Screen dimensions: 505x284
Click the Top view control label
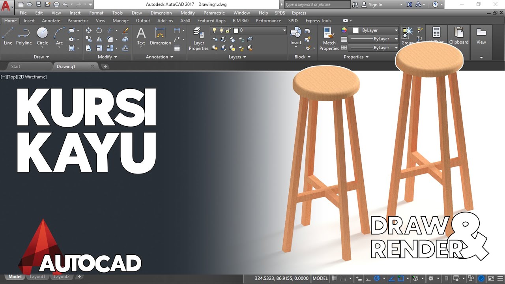click(x=11, y=77)
